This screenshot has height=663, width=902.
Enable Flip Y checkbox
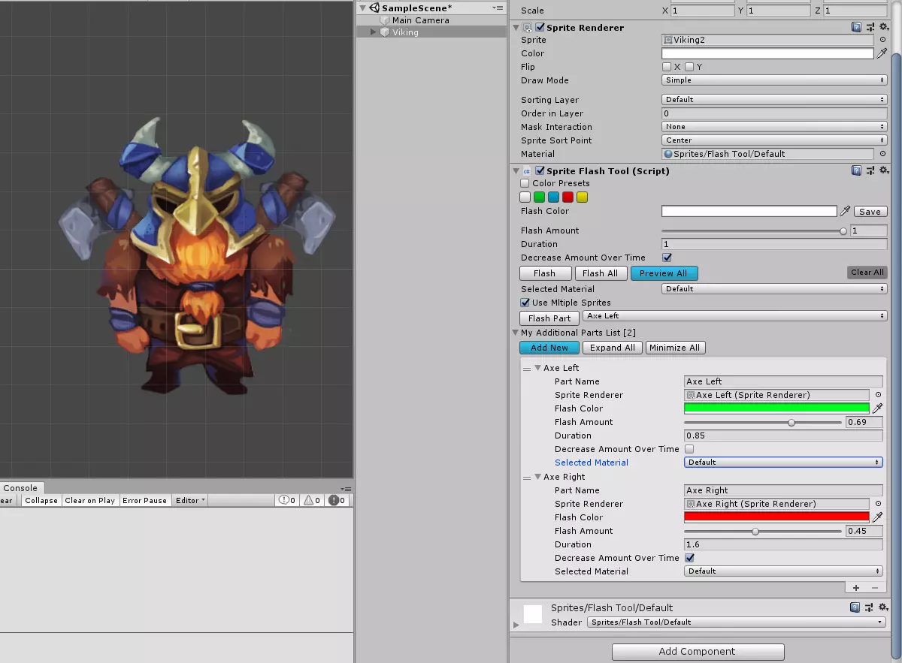[689, 67]
